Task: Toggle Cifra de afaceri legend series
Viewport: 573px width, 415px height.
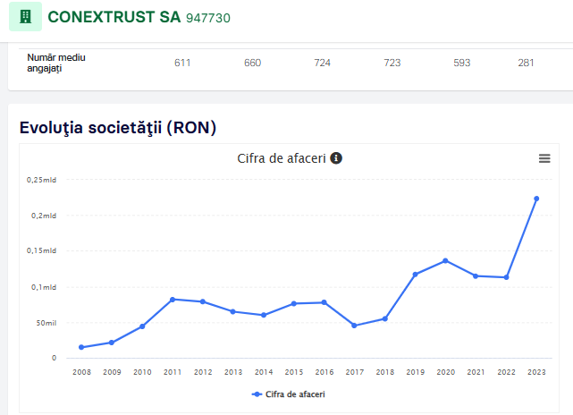Action: 289,394
